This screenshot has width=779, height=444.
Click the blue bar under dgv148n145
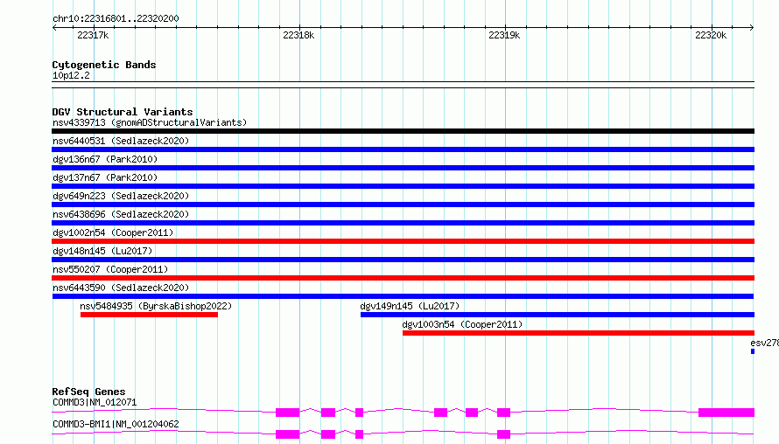coord(403,260)
